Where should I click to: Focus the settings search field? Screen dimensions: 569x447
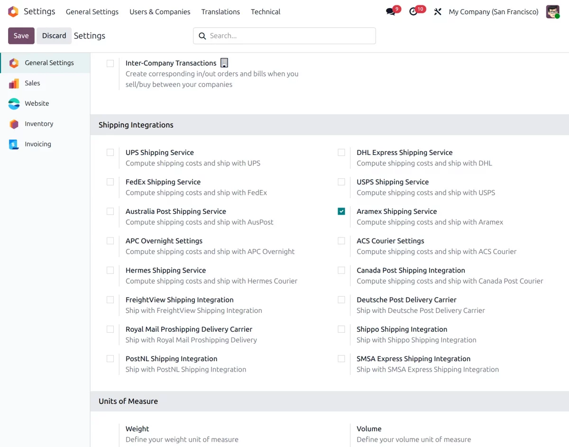click(x=284, y=36)
